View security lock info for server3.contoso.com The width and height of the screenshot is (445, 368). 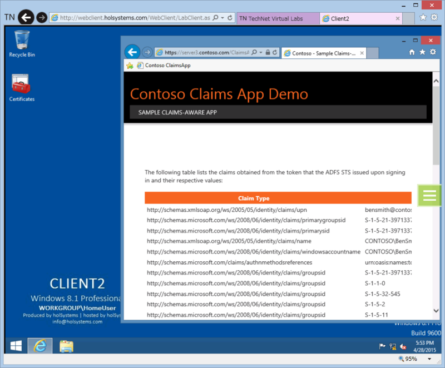tap(268, 52)
